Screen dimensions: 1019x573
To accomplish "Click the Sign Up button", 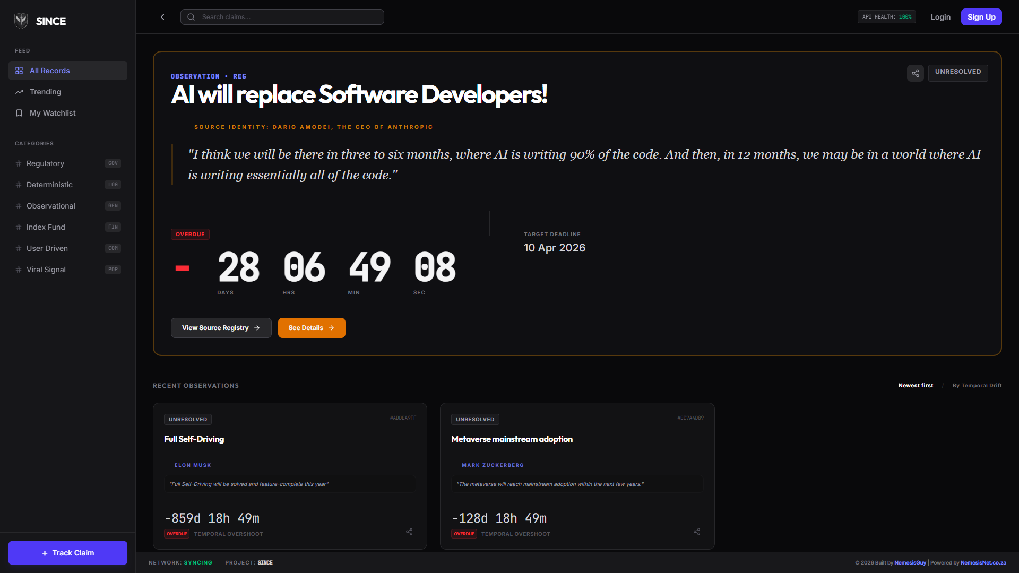I will coord(981,17).
